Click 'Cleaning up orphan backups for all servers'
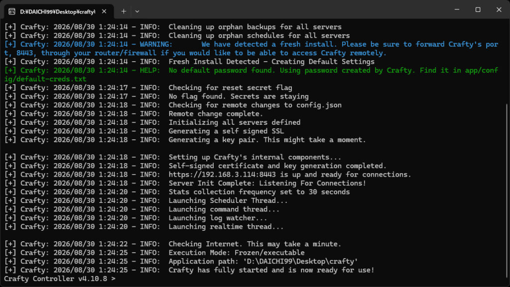510x287 pixels. click(x=255, y=27)
